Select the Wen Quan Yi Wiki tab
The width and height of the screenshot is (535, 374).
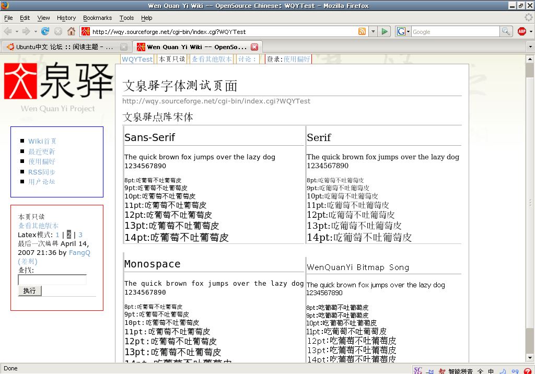tap(197, 47)
